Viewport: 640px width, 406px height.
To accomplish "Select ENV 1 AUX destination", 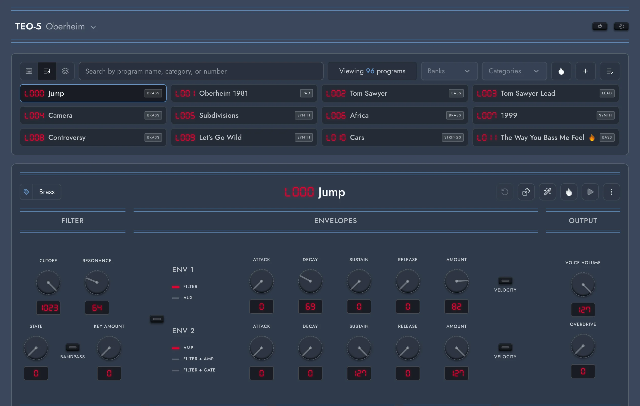I will pos(182,298).
